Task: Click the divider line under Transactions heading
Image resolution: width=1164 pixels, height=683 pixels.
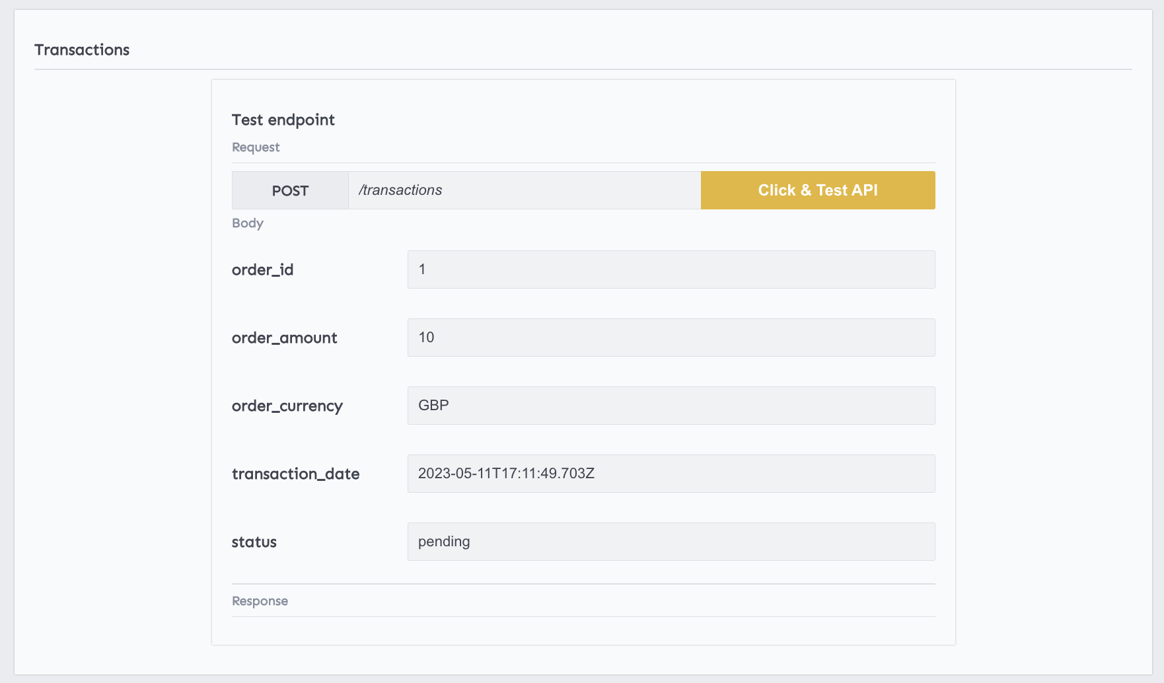Action: pos(583,69)
